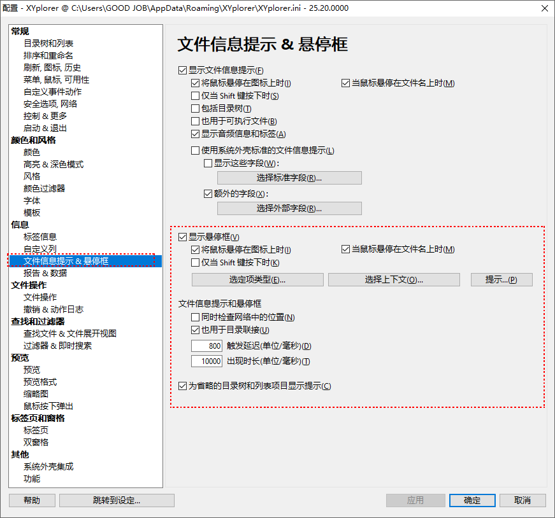Image resolution: width=555 pixels, height=518 pixels.
Task: Click the 触发延迟 value field
Action: [x=207, y=346]
